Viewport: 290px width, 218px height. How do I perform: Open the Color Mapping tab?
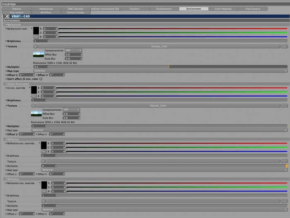[223, 9]
